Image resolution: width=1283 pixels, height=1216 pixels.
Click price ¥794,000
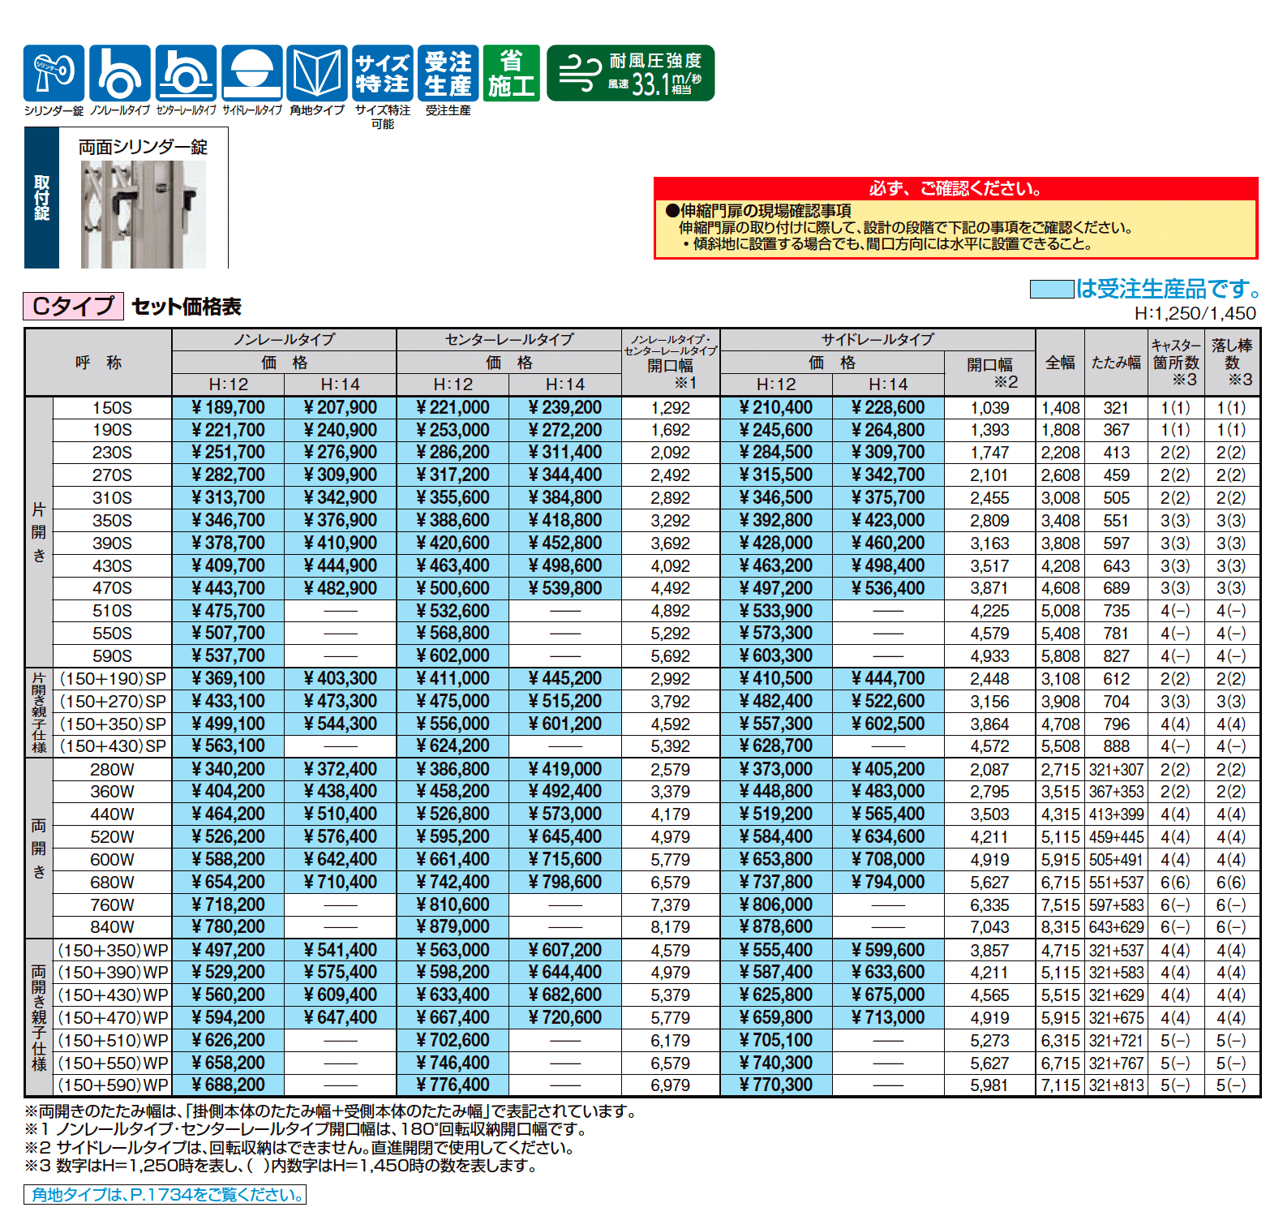(888, 883)
